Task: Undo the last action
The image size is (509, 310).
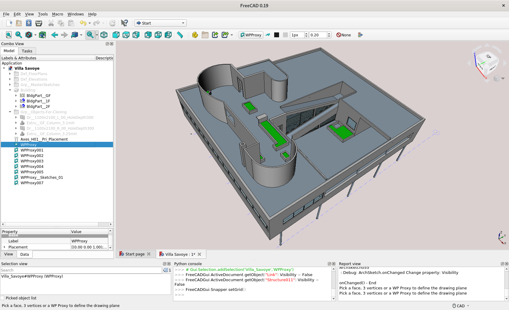Action: click(x=83, y=23)
